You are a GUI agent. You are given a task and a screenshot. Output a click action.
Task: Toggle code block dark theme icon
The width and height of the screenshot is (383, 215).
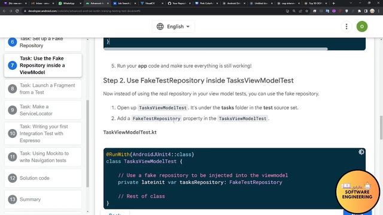[361, 152]
